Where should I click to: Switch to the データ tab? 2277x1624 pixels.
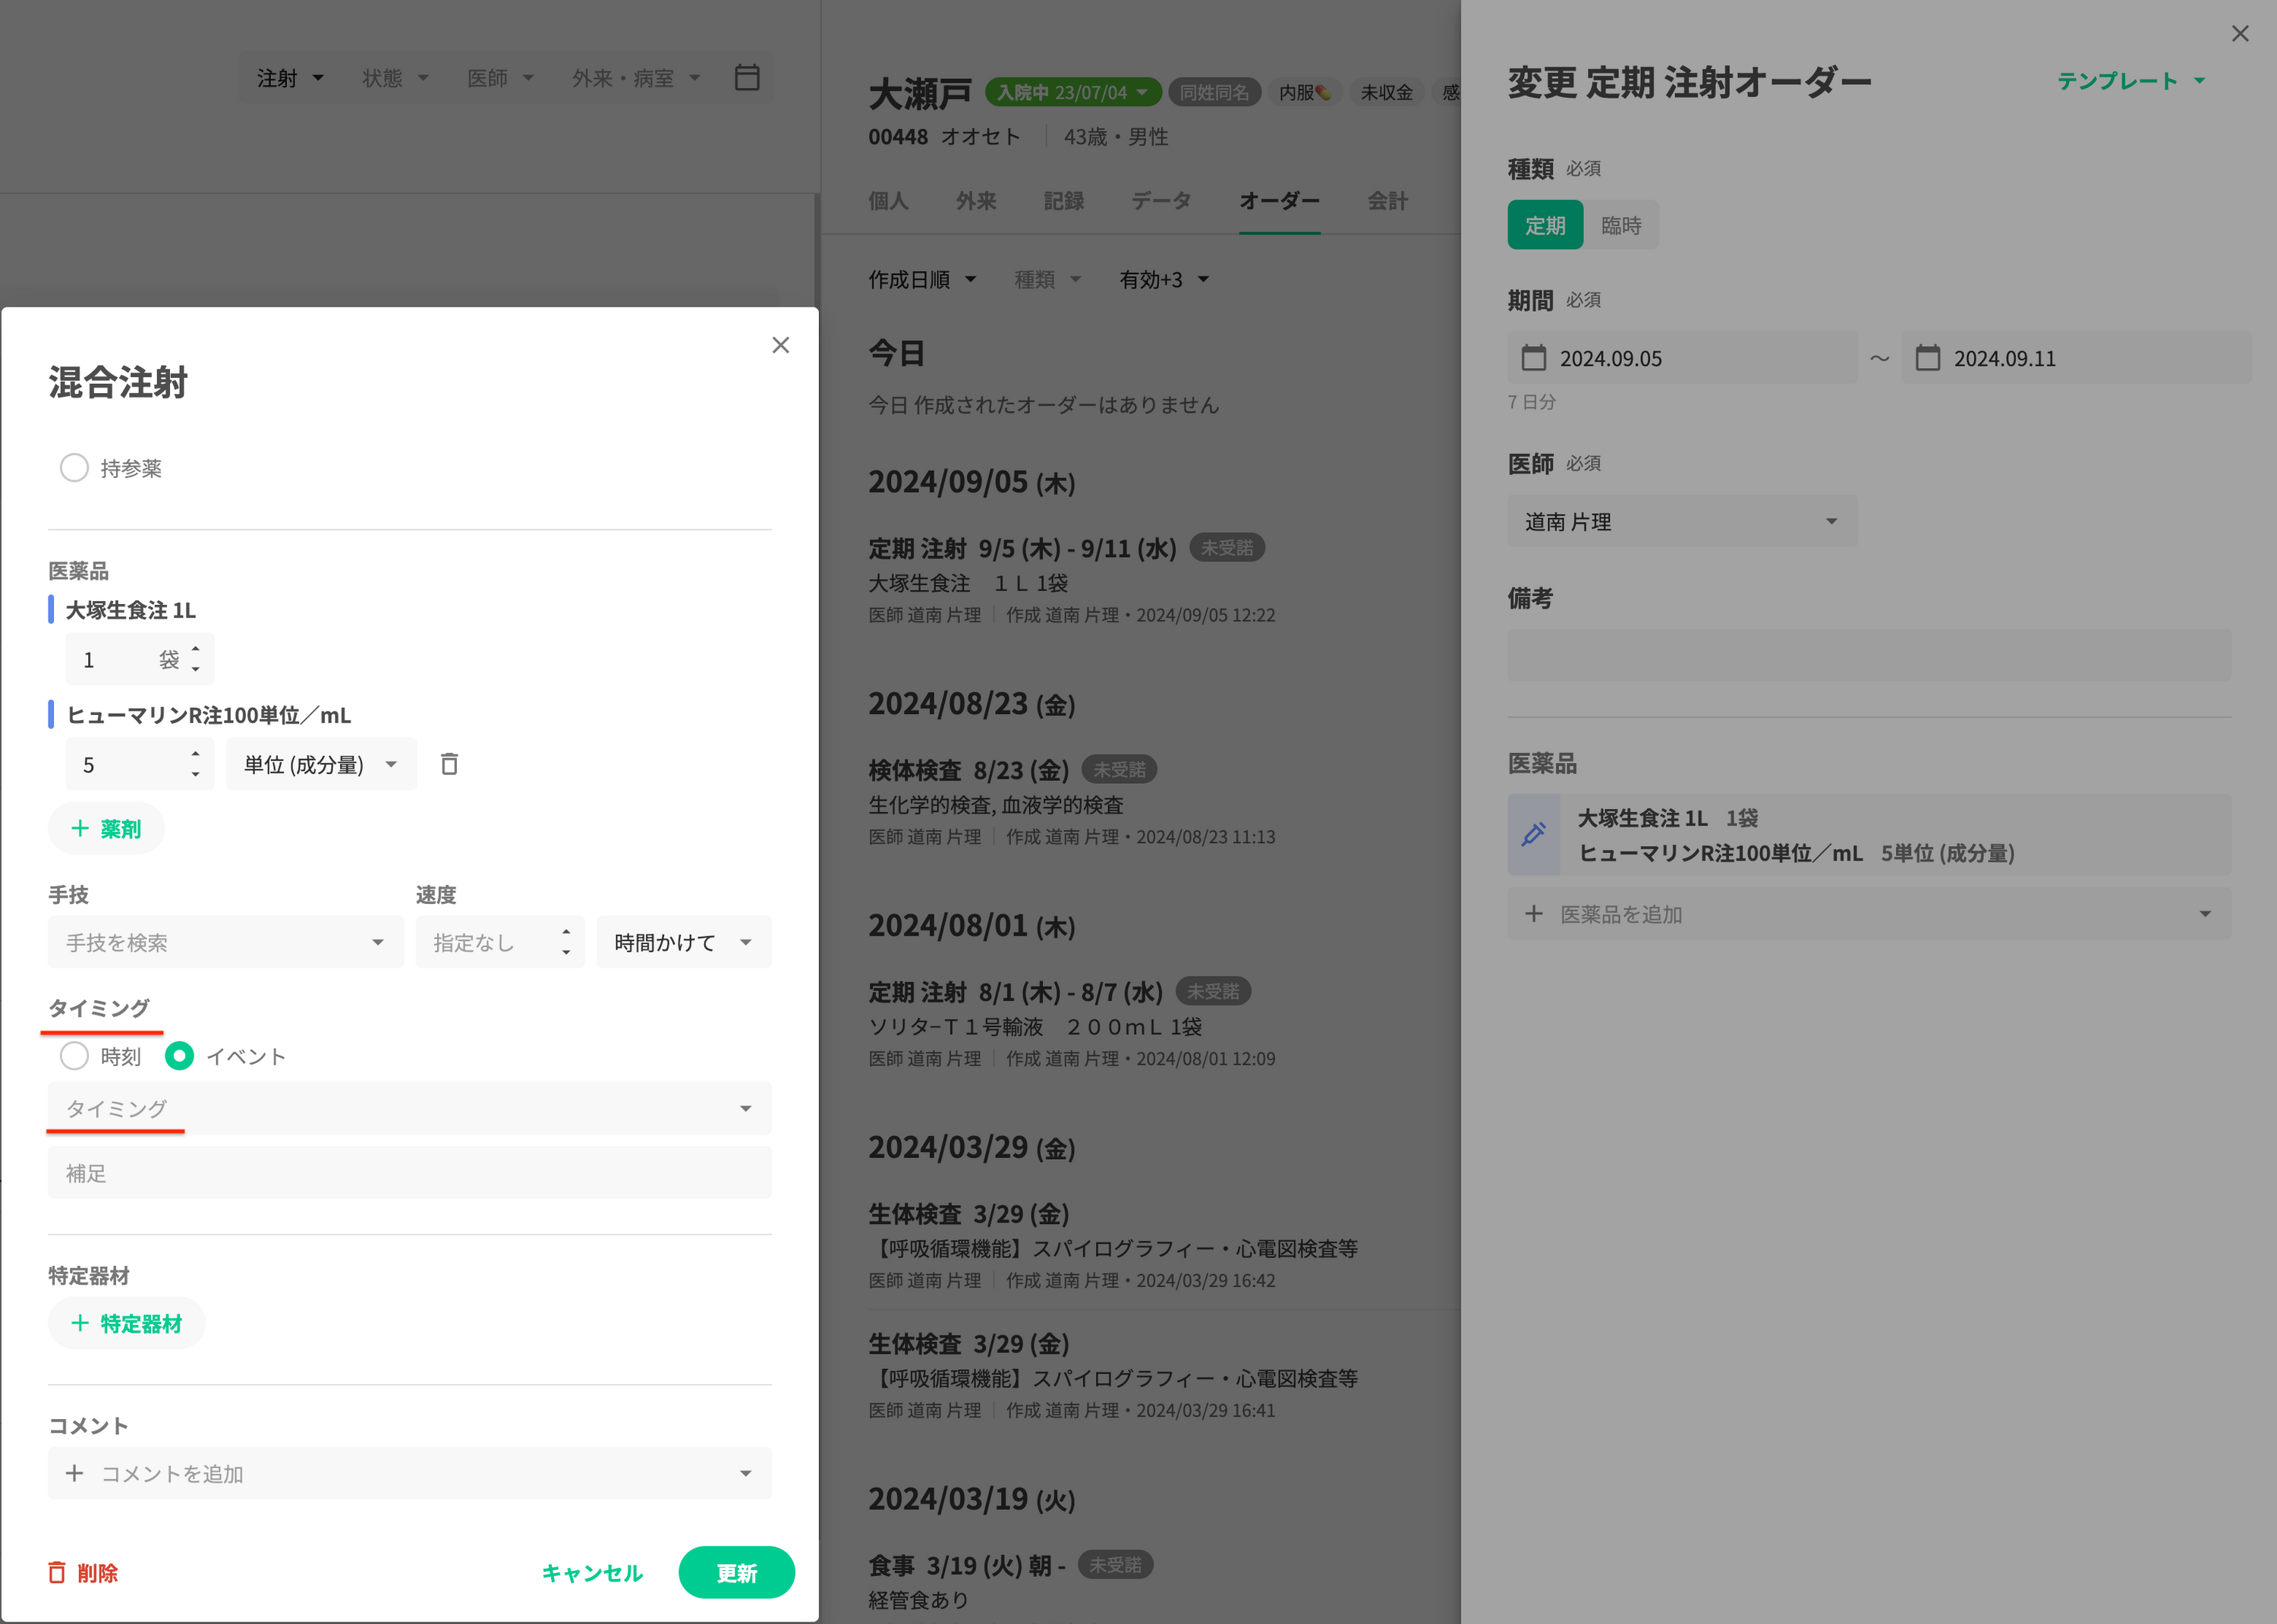[x=1161, y=200]
